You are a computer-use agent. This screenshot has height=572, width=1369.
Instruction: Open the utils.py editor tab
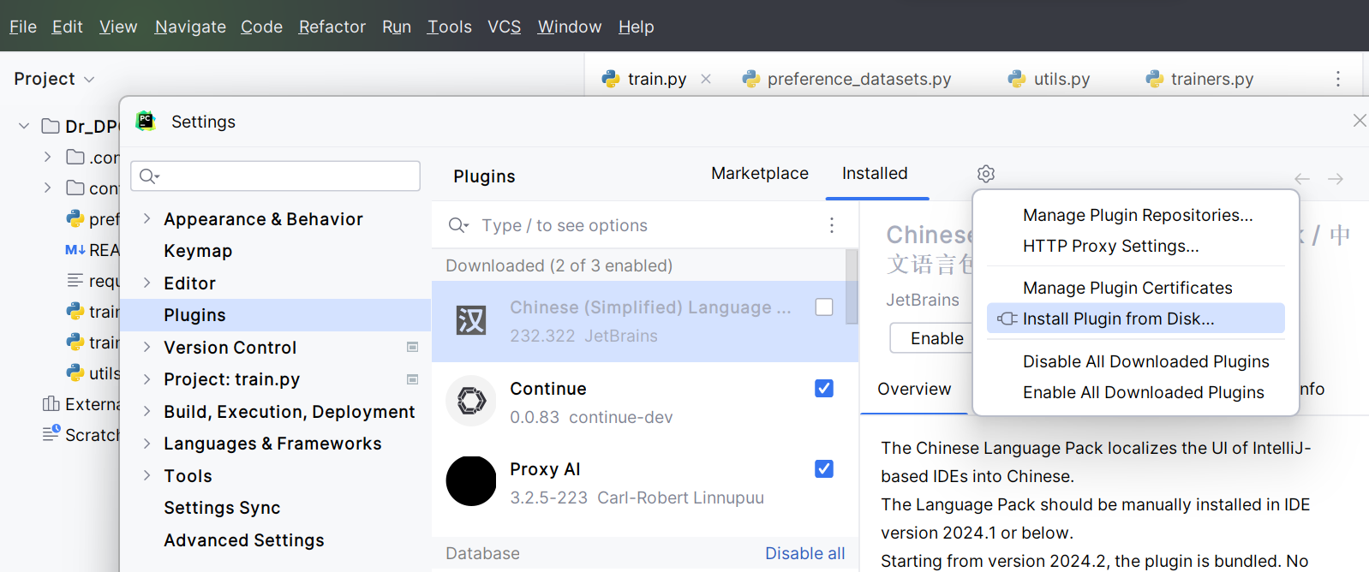(x=1049, y=79)
